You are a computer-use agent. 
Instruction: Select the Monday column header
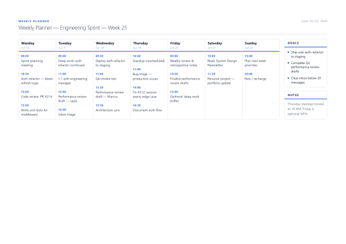(37, 45)
